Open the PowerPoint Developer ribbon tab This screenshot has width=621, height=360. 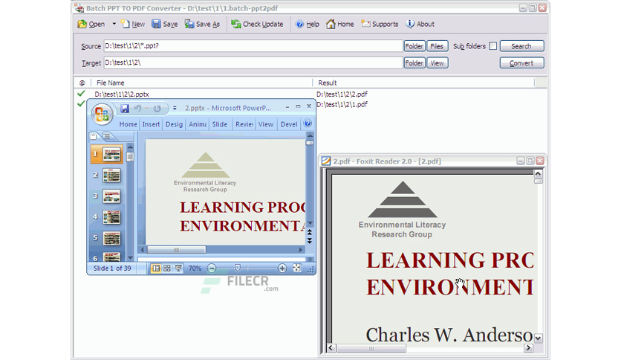click(289, 124)
